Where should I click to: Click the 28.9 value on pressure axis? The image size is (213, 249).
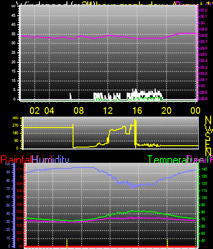click(x=204, y=92)
